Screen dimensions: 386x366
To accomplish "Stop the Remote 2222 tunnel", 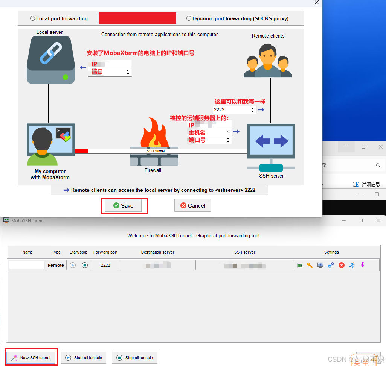I will click(x=85, y=265).
